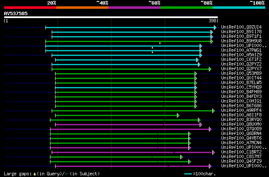Click arrowhead ending the C6TIF2 alignment
269x177 pixels.
click(198, 60)
